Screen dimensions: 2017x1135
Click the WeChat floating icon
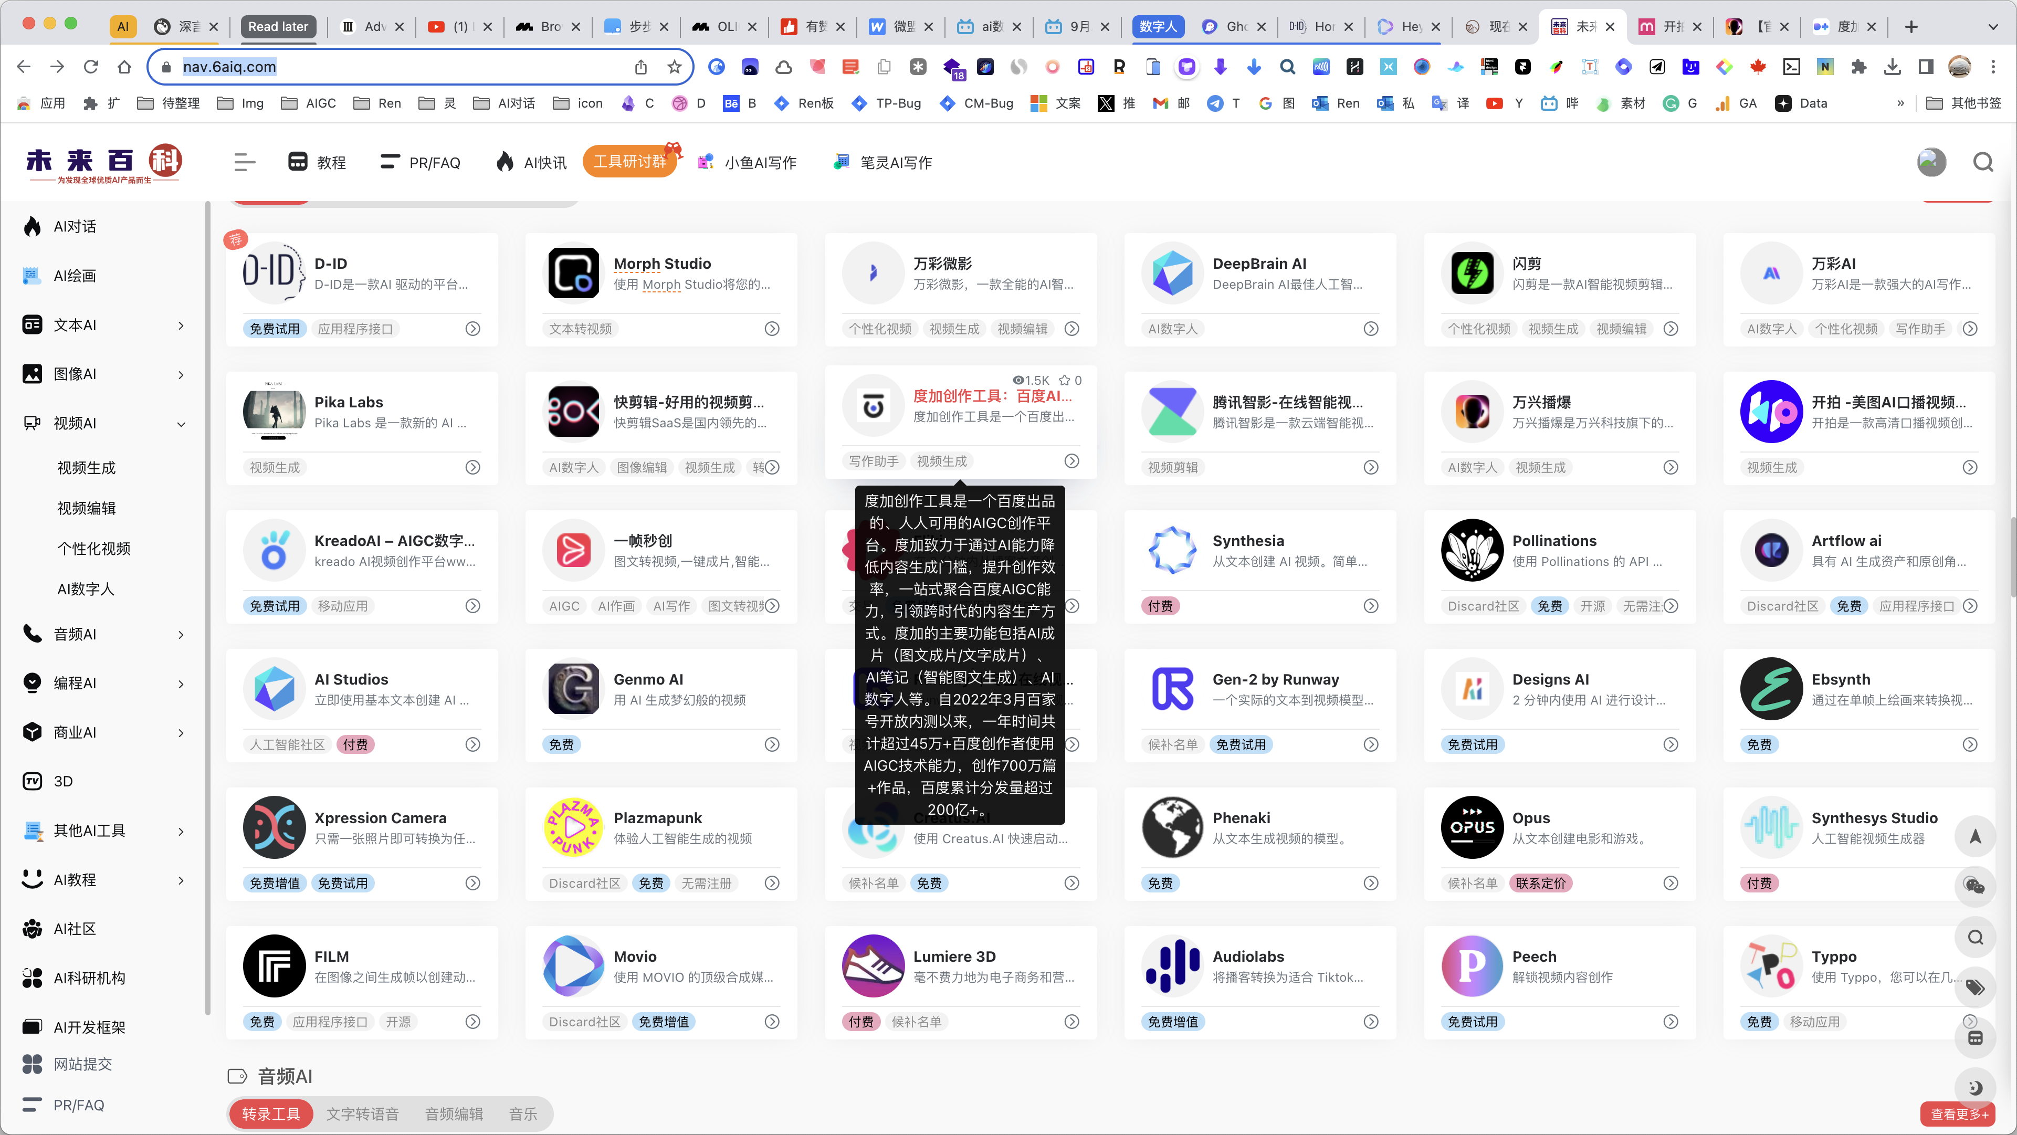1974,887
